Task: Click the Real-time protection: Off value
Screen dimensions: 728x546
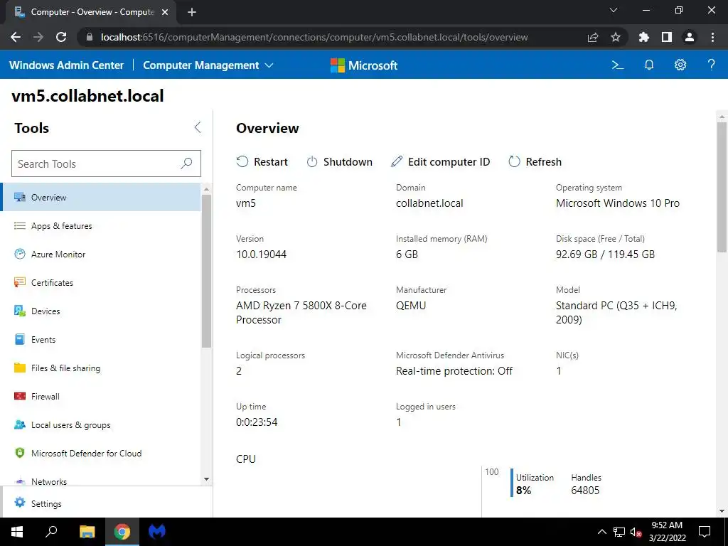Action: 454,371
